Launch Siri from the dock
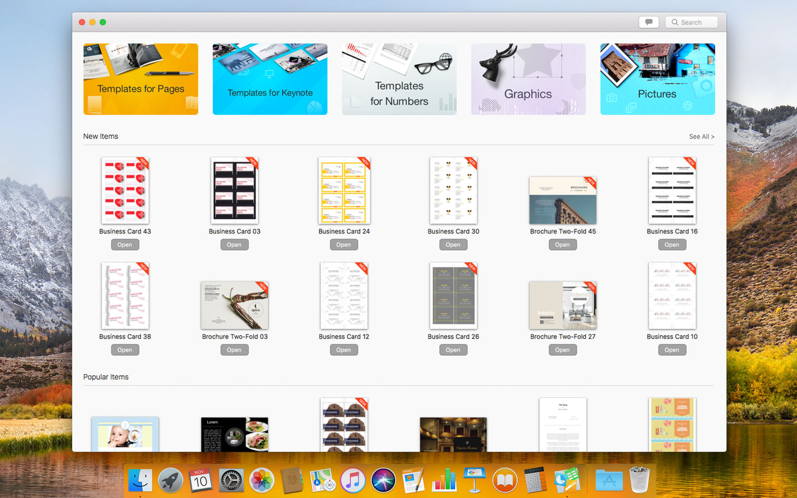 pyautogui.click(x=383, y=481)
